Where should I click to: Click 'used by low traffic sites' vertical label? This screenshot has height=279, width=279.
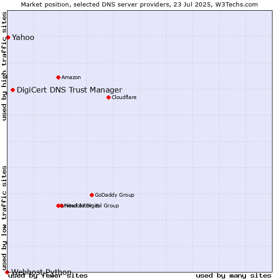(x=4, y=218)
